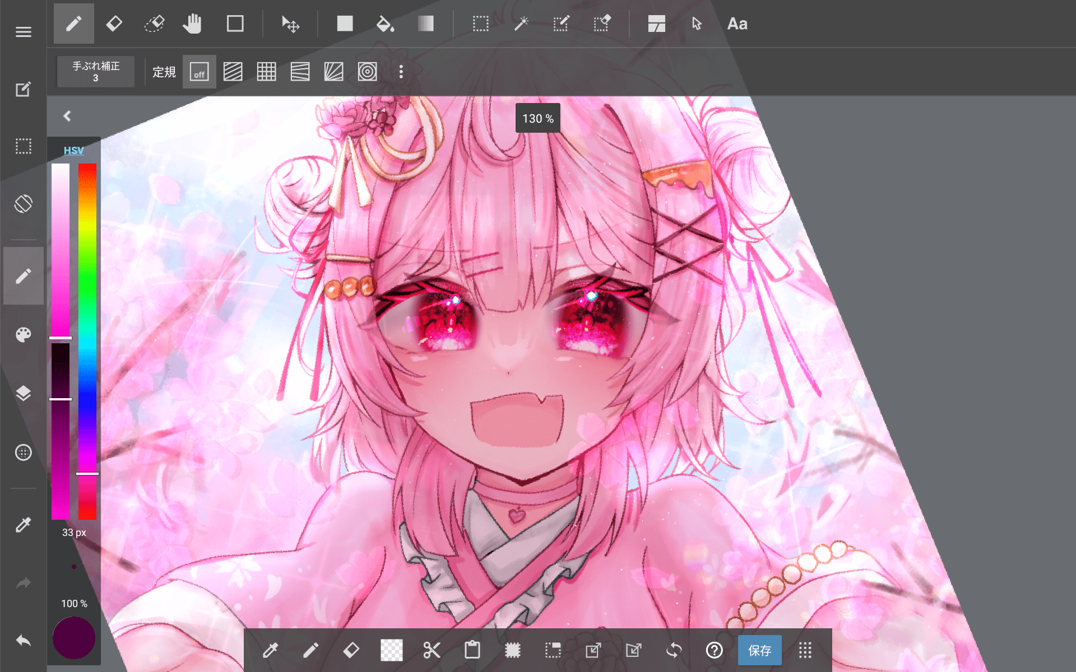Select the operation cursor tool
This screenshot has height=672, width=1076.
(697, 24)
